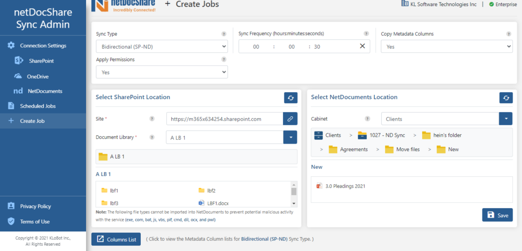522x251 pixels.
Task: Click the Cabinet help icon
Action: [x=367, y=119]
